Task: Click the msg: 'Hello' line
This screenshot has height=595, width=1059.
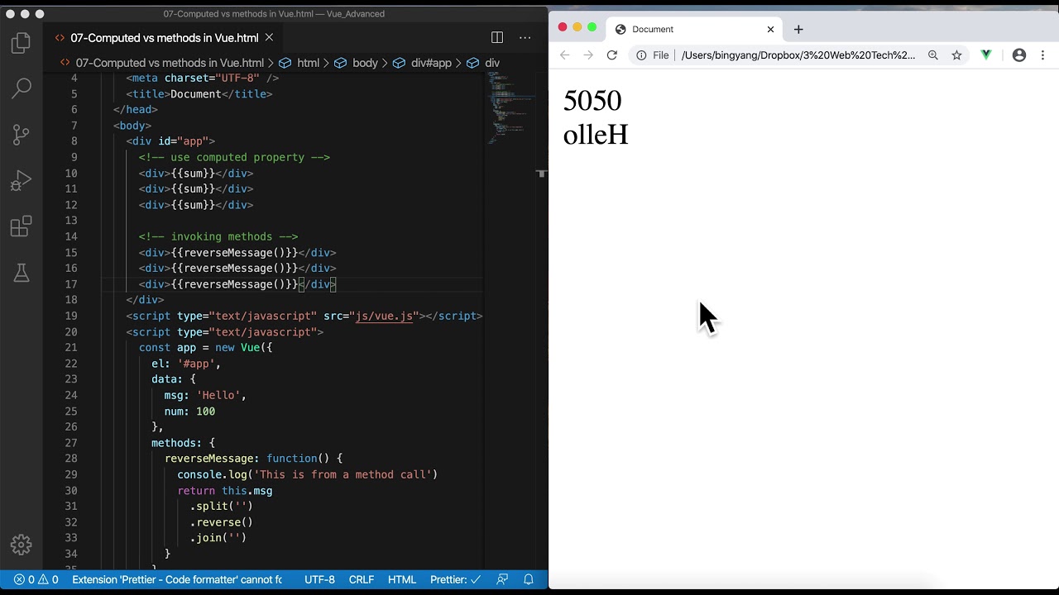Action: pos(205,395)
